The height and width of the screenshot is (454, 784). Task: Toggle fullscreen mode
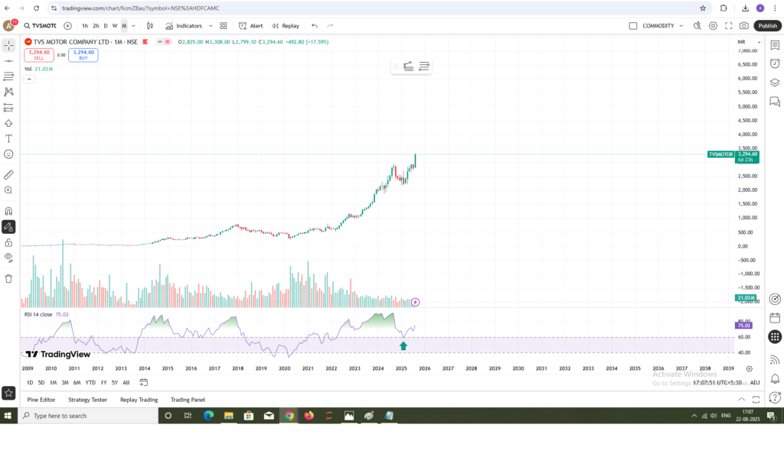pos(729,26)
